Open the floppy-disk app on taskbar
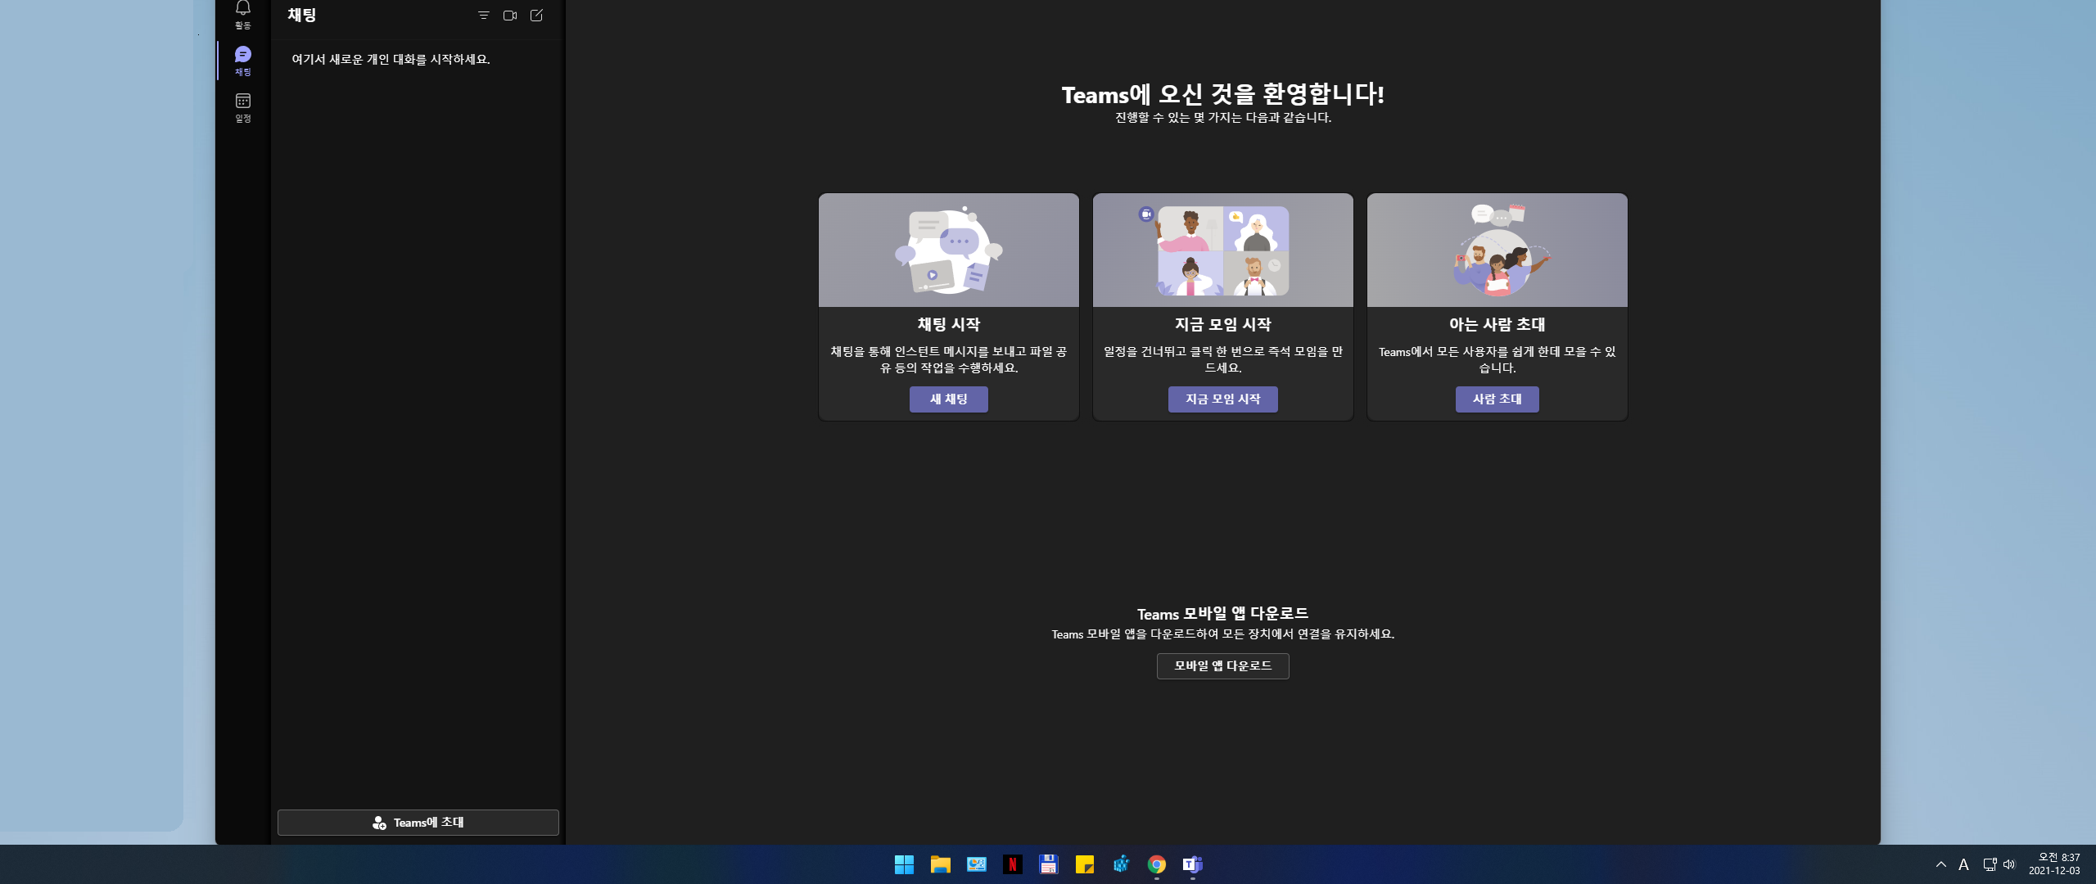 (x=1048, y=864)
